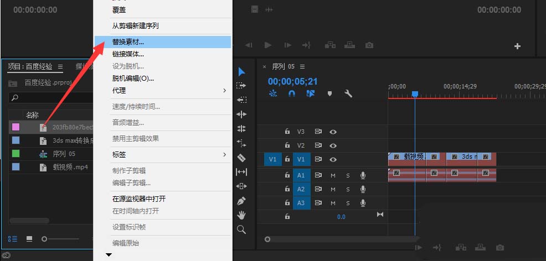Toggle timeline Snap magnet icon

click(292, 93)
